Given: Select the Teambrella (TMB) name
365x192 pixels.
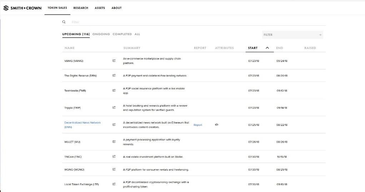Looking at the screenshot, I should (75, 91).
